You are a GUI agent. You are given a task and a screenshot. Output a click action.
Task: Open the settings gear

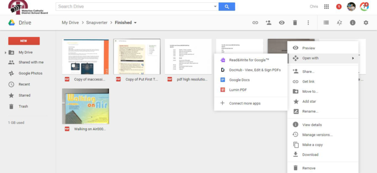(x=366, y=23)
